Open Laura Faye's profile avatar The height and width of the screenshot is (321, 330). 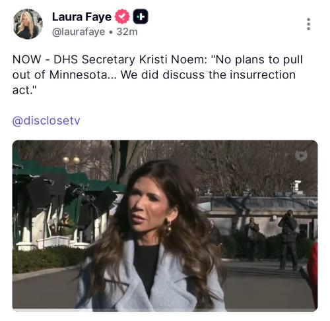tap(28, 24)
